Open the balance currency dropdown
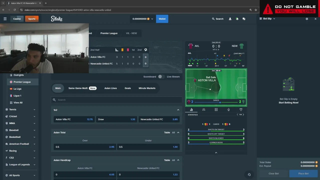 [x=143, y=19]
